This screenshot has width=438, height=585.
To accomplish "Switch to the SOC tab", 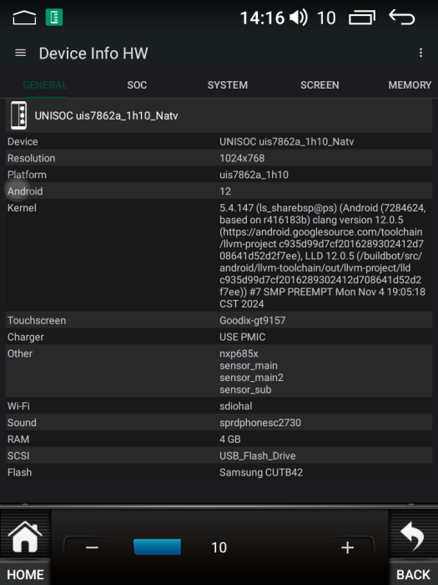I will tap(137, 85).
